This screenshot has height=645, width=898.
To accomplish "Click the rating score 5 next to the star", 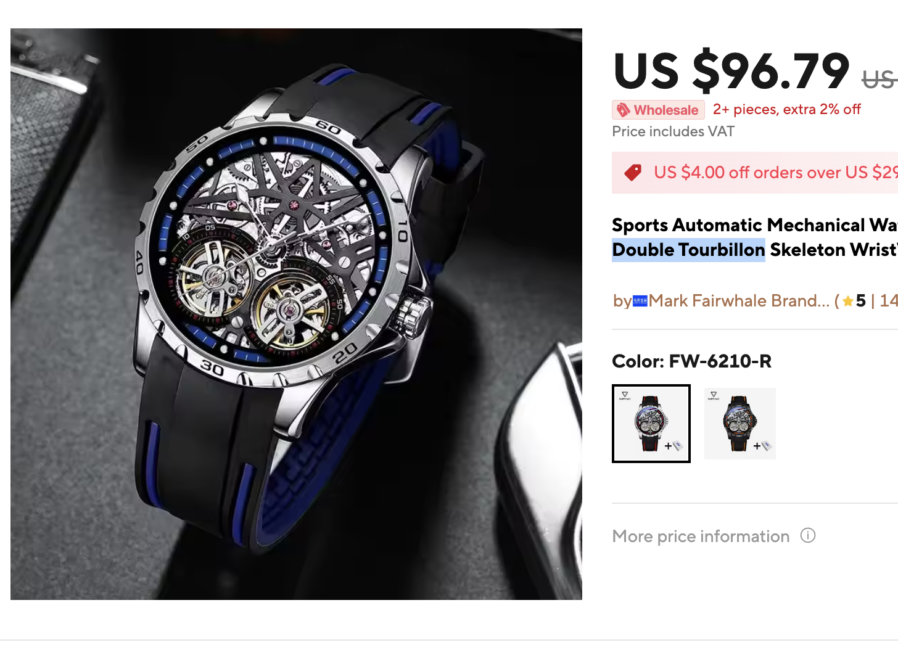I will coord(861,301).
